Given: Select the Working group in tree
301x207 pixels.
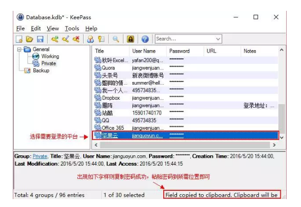Looking at the screenshot, I should [50, 57].
